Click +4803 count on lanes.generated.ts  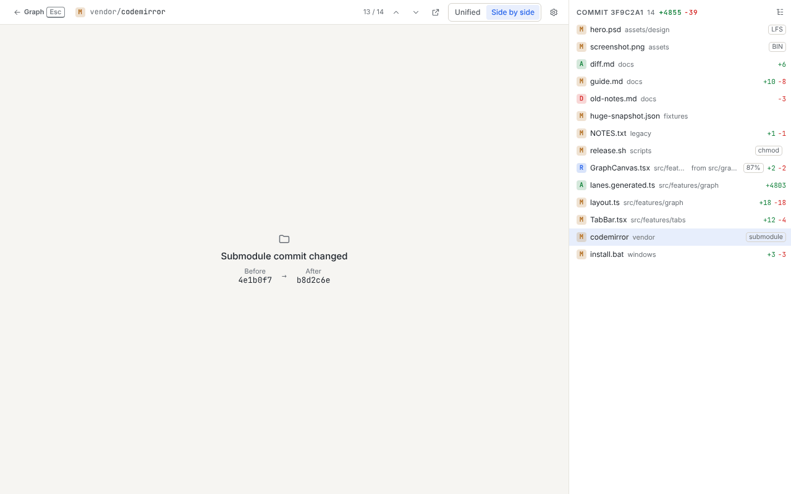[x=776, y=185]
